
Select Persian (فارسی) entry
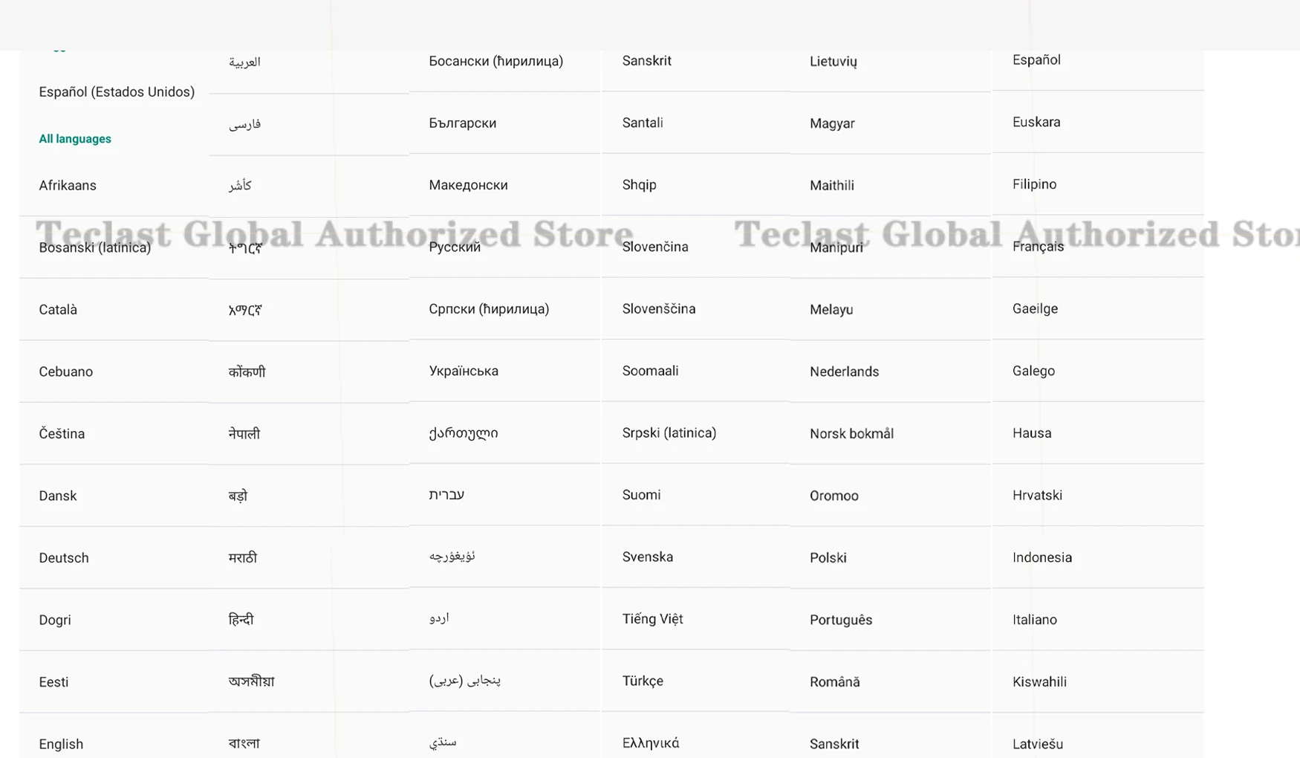point(244,124)
